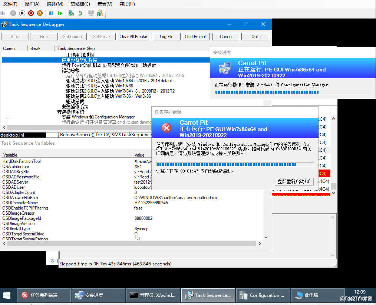This screenshot has width=376, height=305.
Task: Click the 安装进度 dialog progress bar
Action: (294, 92)
